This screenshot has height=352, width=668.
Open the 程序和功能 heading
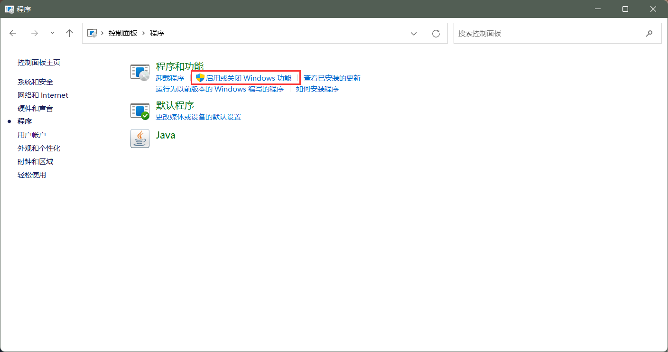pyautogui.click(x=180, y=66)
